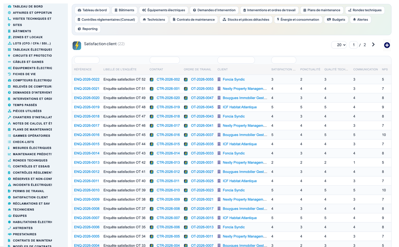This screenshot has height=247, width=399.
Task: Click the plus icon to add enquête
Action: [387, 45]
